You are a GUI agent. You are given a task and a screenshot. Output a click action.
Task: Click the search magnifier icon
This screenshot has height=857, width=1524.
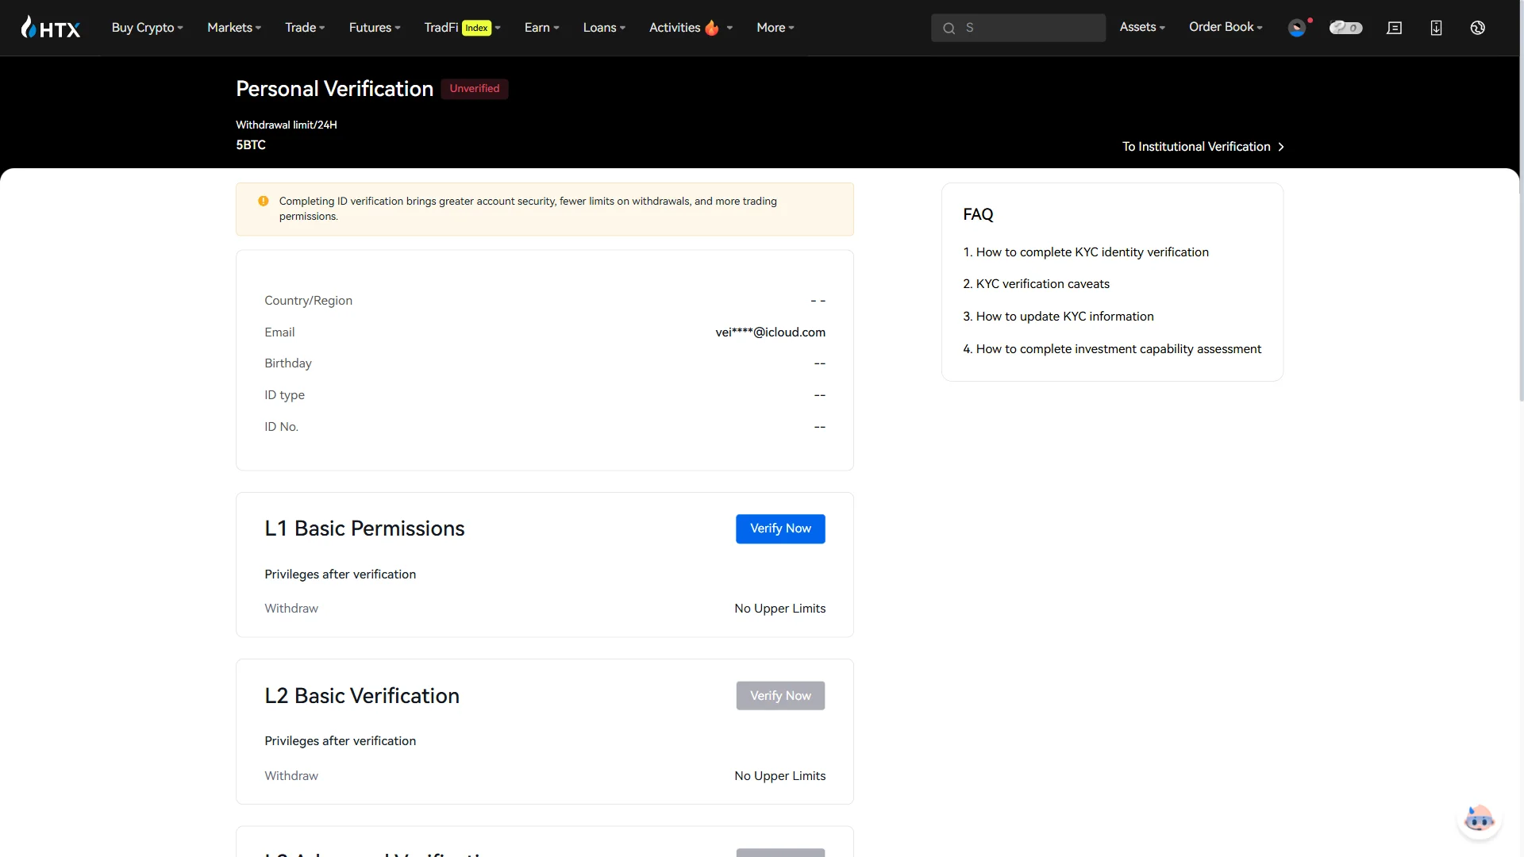tap(949, 29)
